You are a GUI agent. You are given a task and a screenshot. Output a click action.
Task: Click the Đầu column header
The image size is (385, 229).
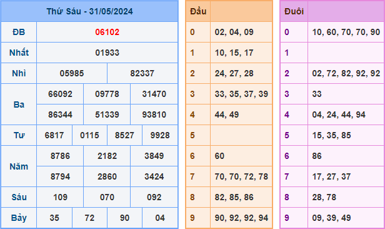[x=198, y=11]
